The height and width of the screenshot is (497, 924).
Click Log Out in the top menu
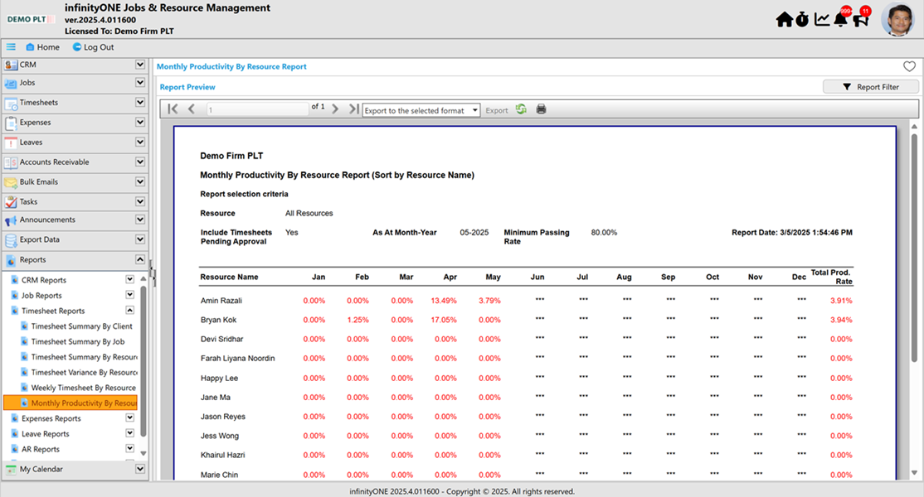click(92, 47)
